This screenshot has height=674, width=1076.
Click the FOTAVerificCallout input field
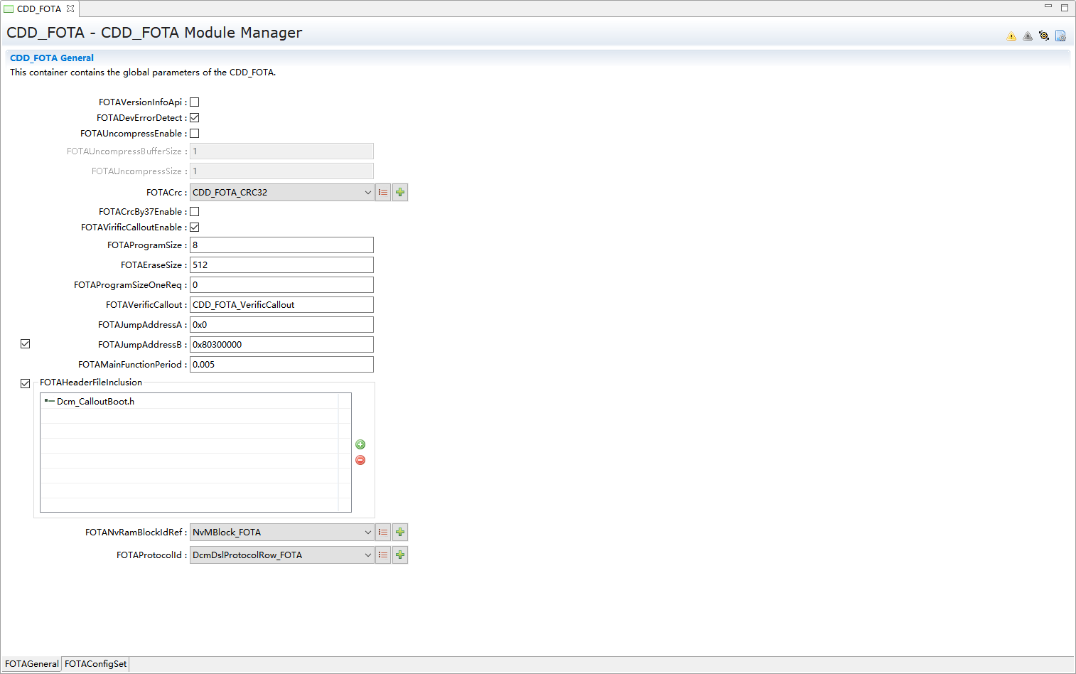[x=281, y=305]
